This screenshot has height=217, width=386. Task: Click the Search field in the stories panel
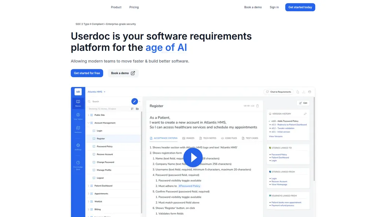108,101
